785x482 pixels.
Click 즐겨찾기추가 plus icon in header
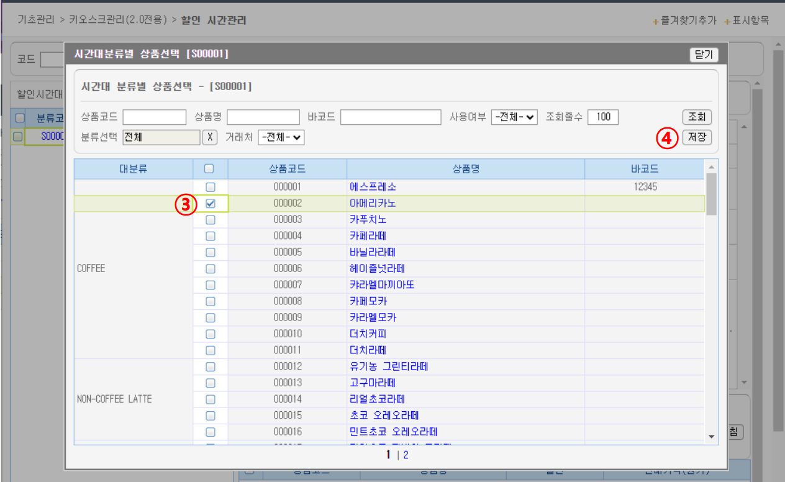(655, 22)
